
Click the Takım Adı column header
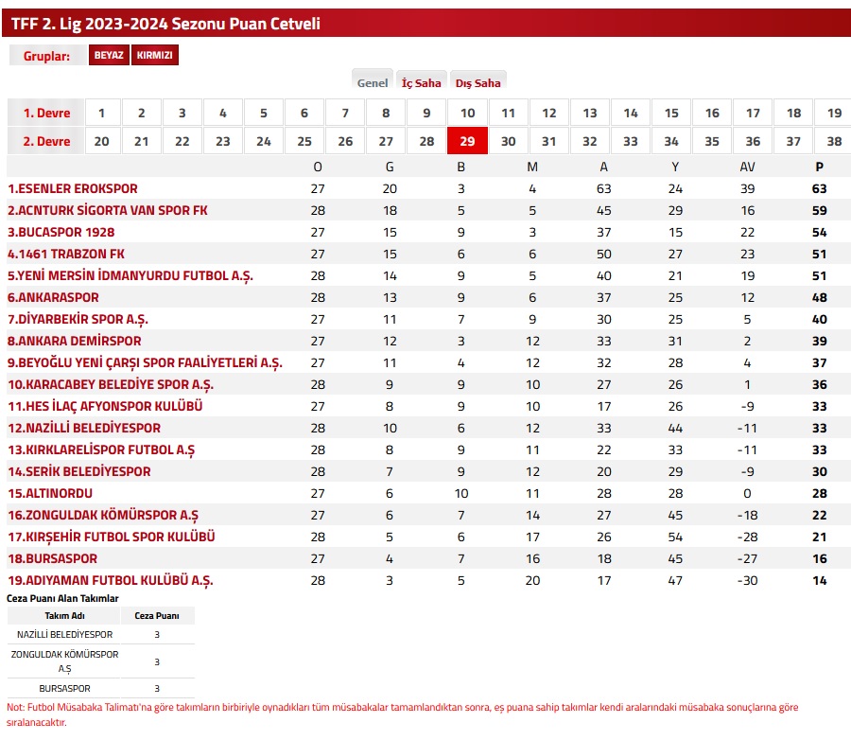point(64,616)
